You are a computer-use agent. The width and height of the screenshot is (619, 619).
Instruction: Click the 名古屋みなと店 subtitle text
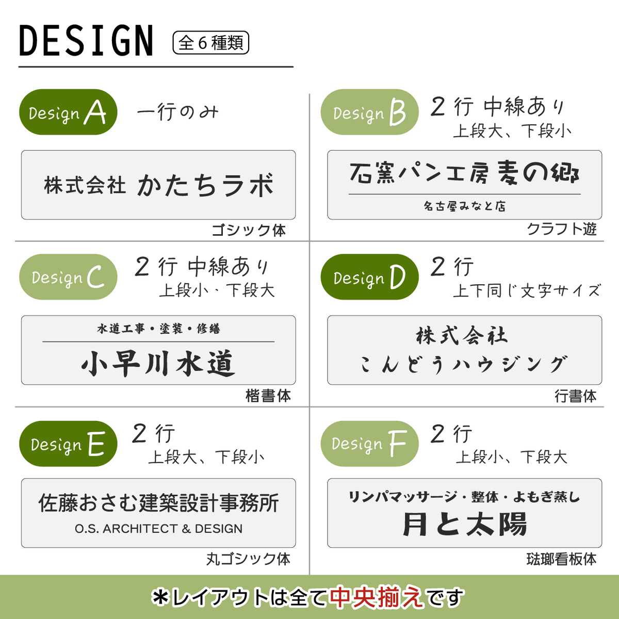[x=465, y=206]
